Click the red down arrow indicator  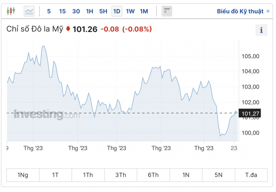pyautogui.click(x=68, y=29)
